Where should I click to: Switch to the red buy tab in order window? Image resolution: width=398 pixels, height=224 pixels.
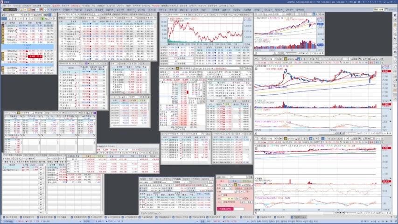pyautogui.click(x=222, y=181)
